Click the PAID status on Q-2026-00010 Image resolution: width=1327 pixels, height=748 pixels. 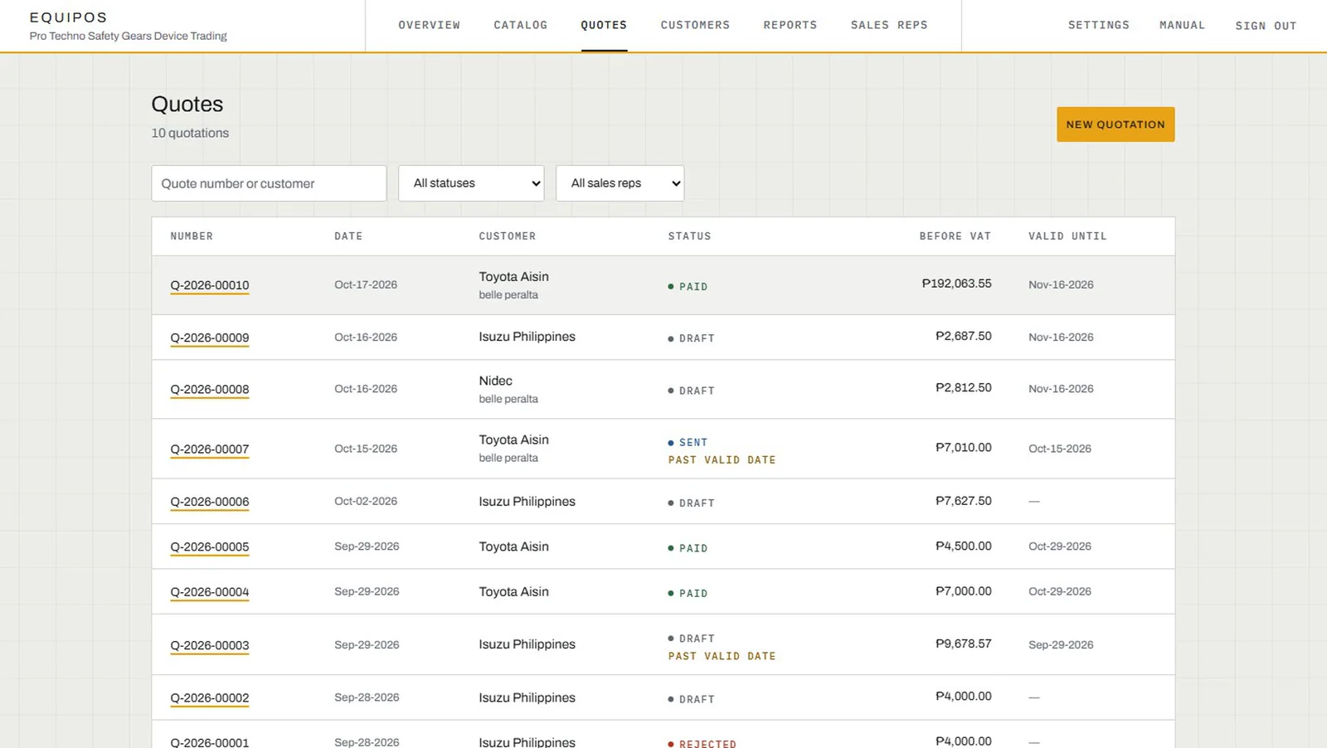[x=688, y=287]
